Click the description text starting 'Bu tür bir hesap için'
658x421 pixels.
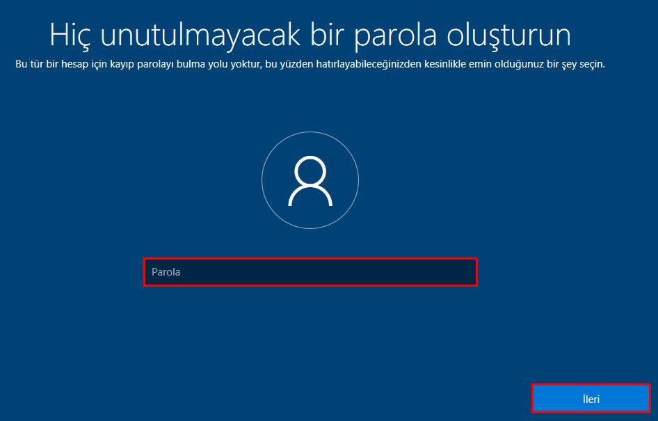(x=310, y=64)
